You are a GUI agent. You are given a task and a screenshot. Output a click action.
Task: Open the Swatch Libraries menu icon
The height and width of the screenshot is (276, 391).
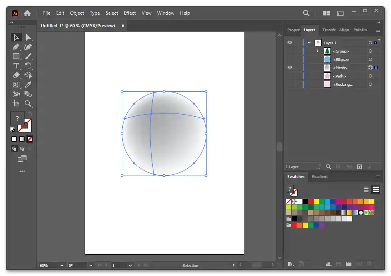(291, 264)
